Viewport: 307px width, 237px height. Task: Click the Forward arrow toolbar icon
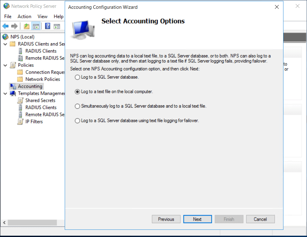coord(14,26)
